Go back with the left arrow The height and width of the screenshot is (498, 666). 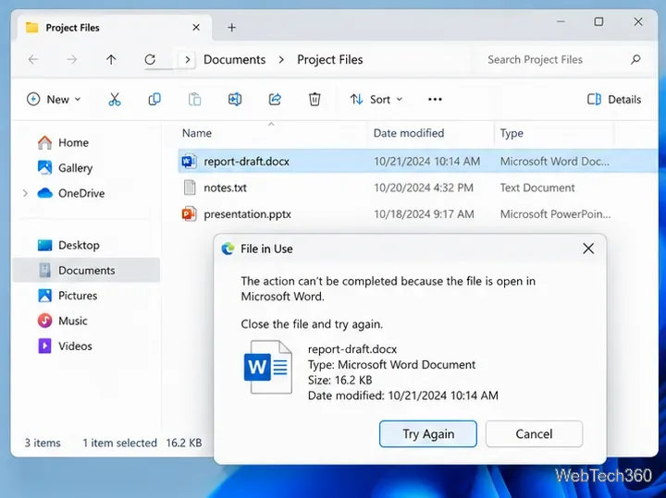pyautogui.click(x=33, y=59)
